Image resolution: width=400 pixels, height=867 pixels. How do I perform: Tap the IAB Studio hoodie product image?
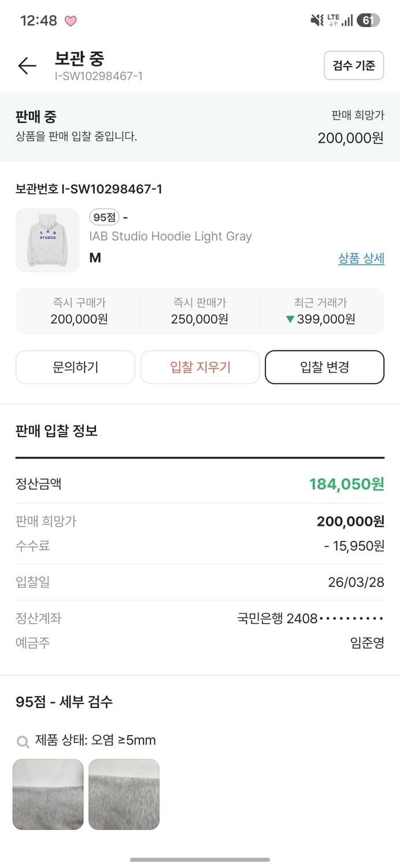point(47,240)
